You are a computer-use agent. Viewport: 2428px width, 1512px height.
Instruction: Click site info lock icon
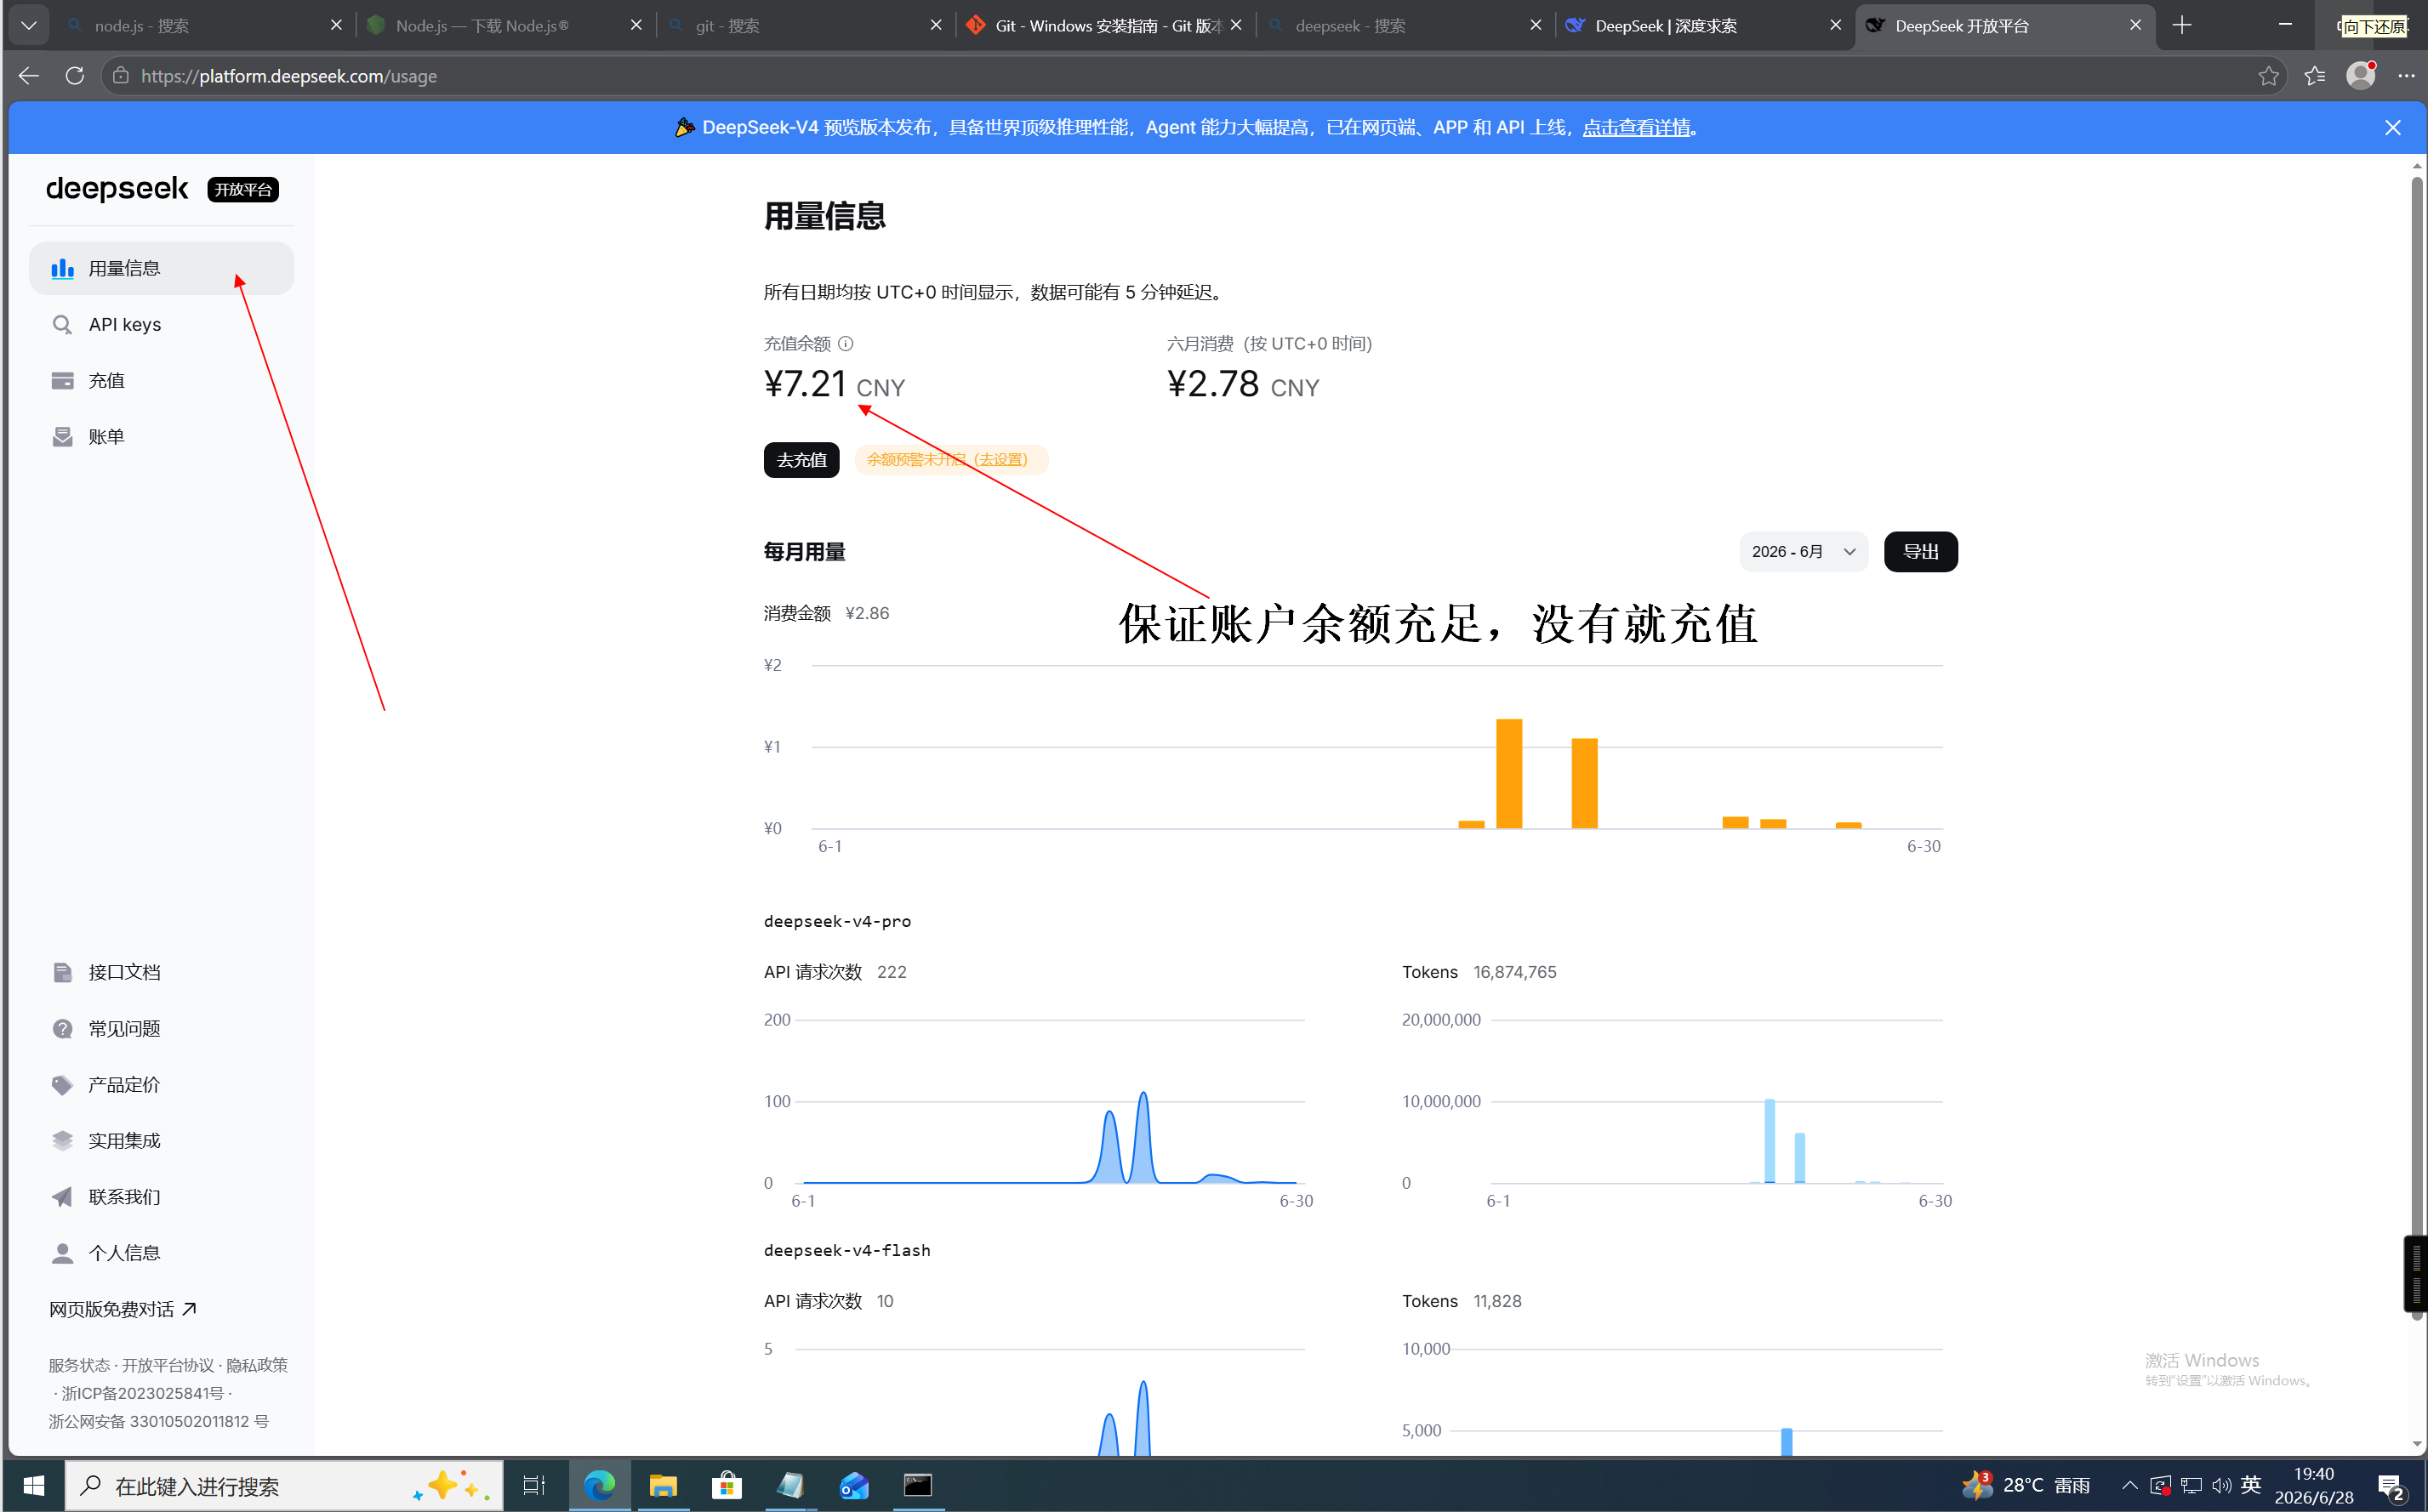120,76
